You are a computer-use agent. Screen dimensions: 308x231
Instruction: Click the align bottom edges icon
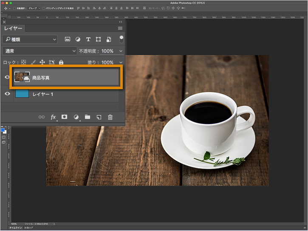click(89, 8)
